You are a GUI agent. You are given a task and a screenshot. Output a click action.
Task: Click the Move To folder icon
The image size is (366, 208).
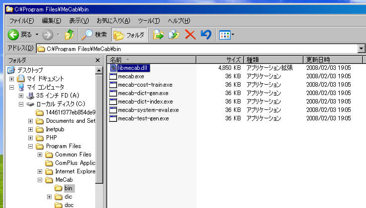158,35
